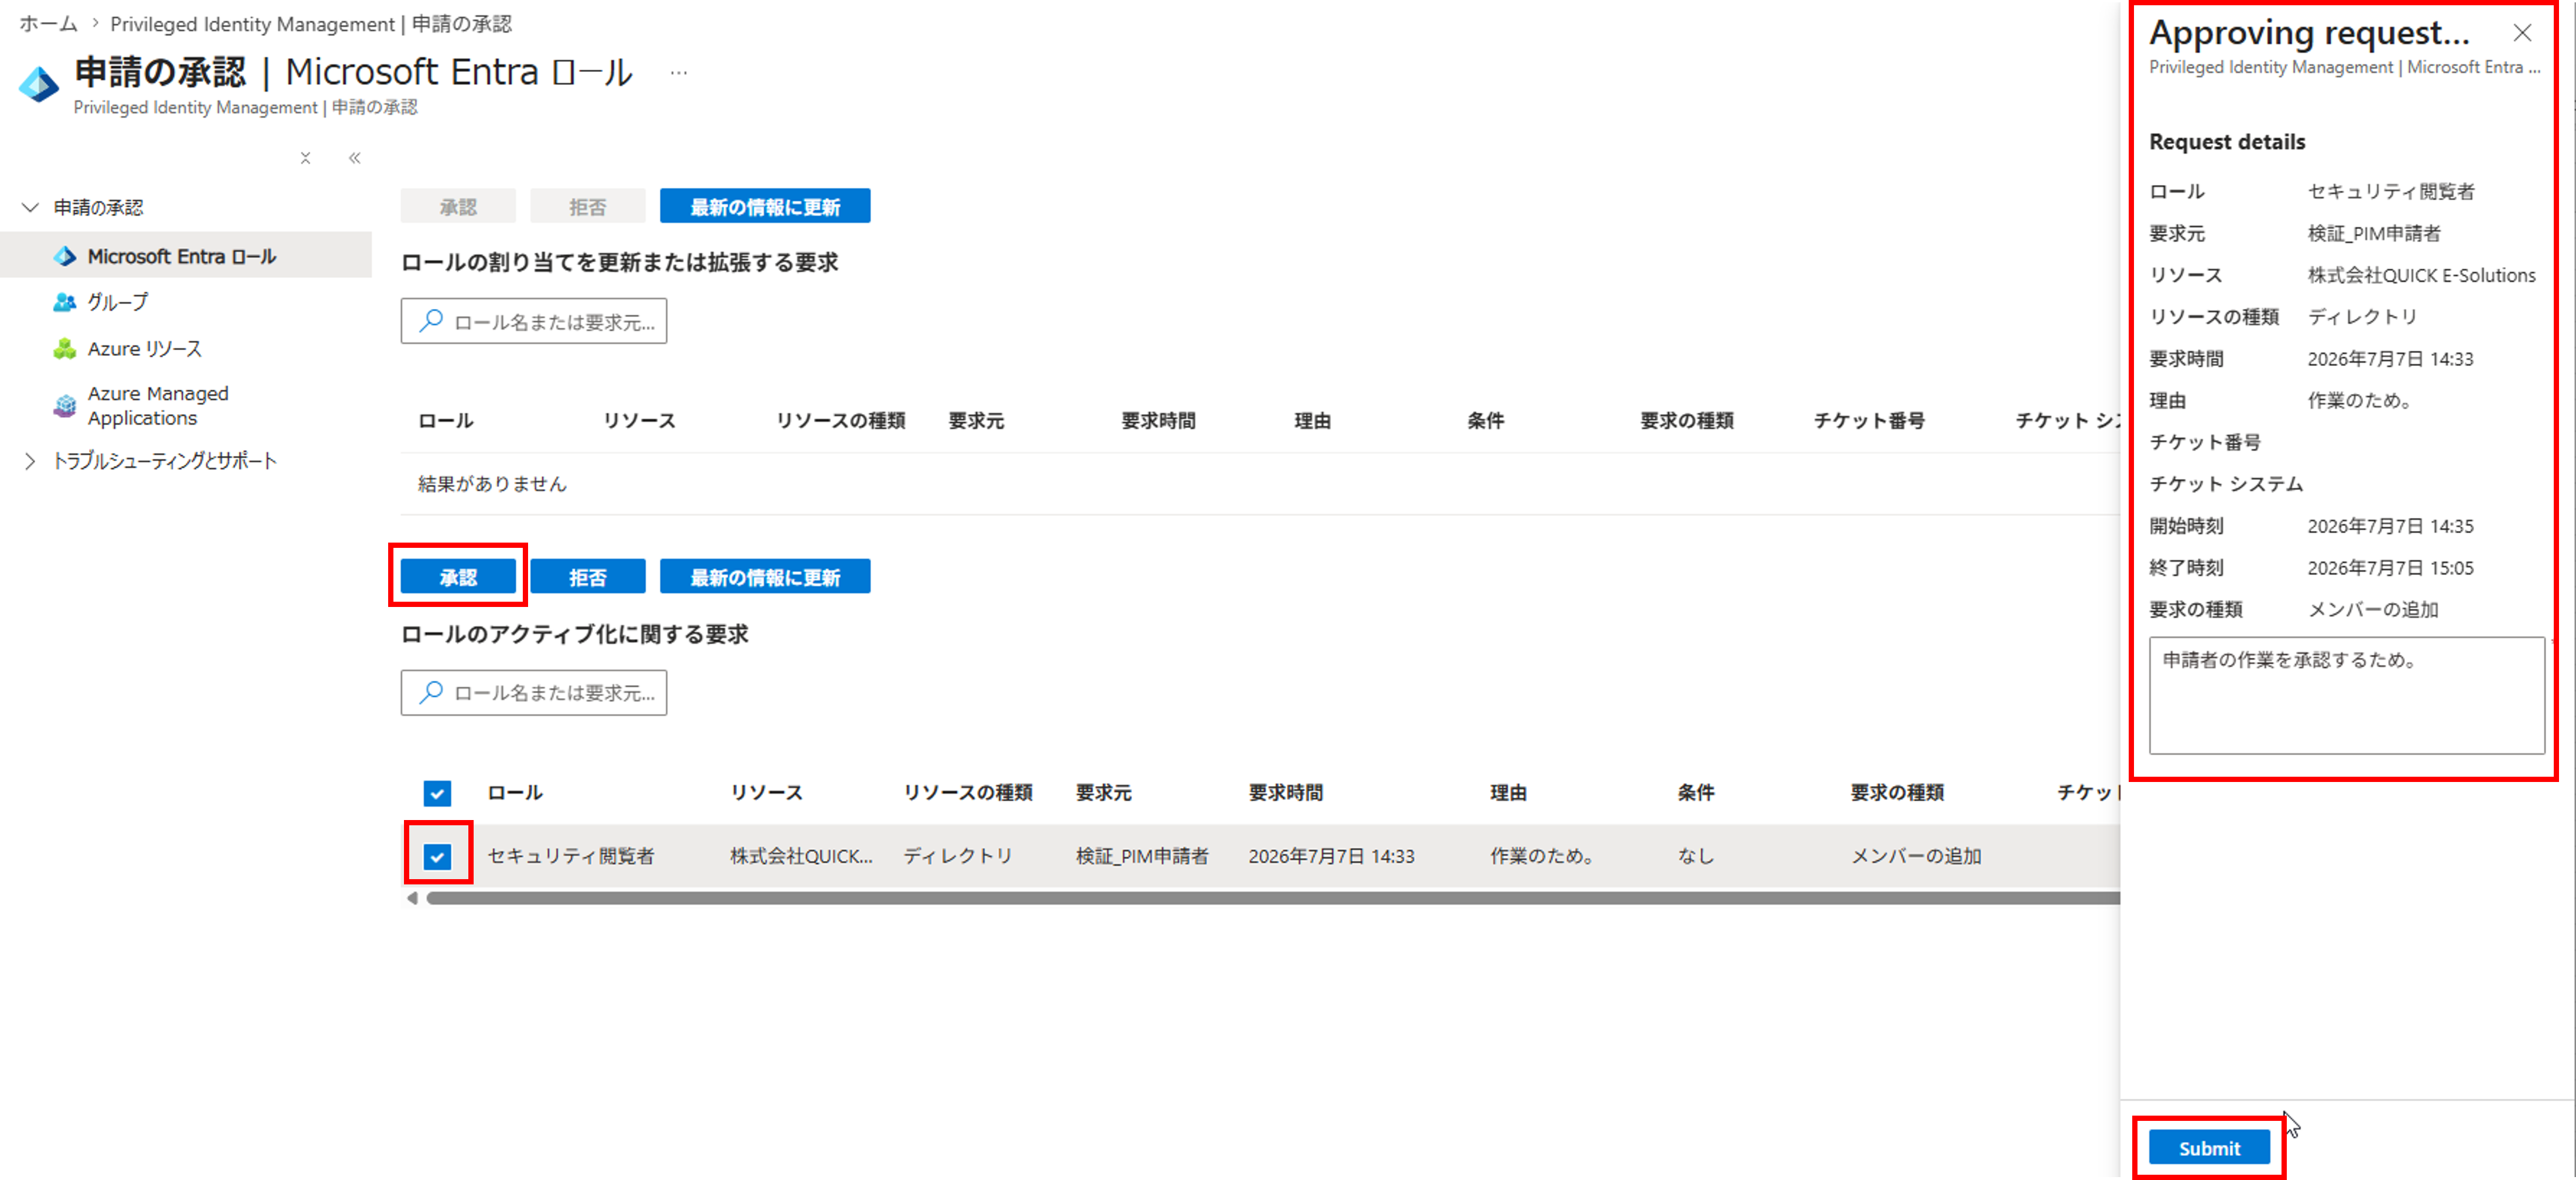
Task: Click the 株式会社QUICK E-Solutions value in Request details
Action: (x=2421, y=275)
